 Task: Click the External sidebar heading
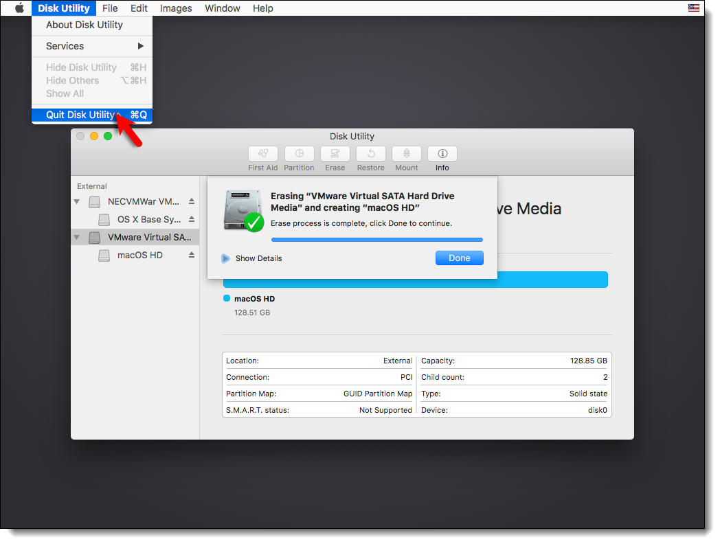92,186
